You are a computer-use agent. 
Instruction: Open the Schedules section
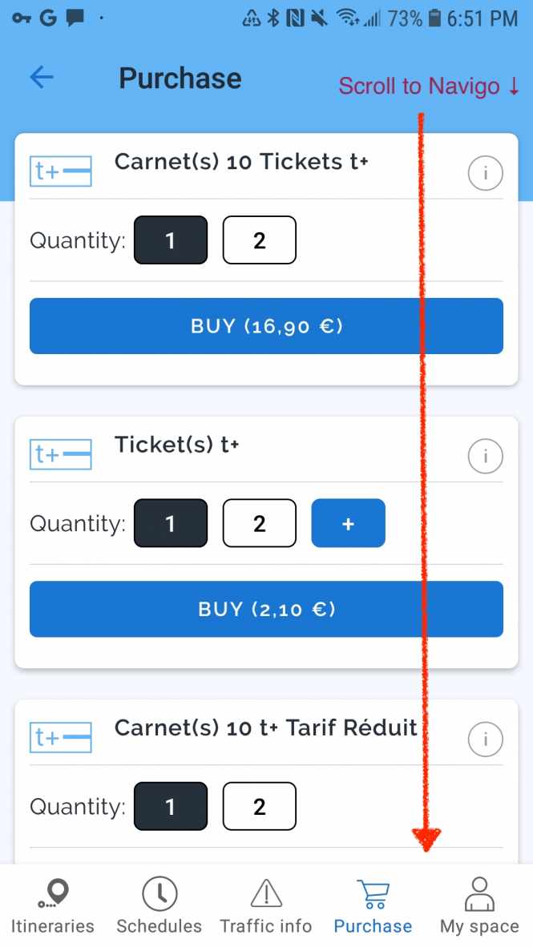158,904
